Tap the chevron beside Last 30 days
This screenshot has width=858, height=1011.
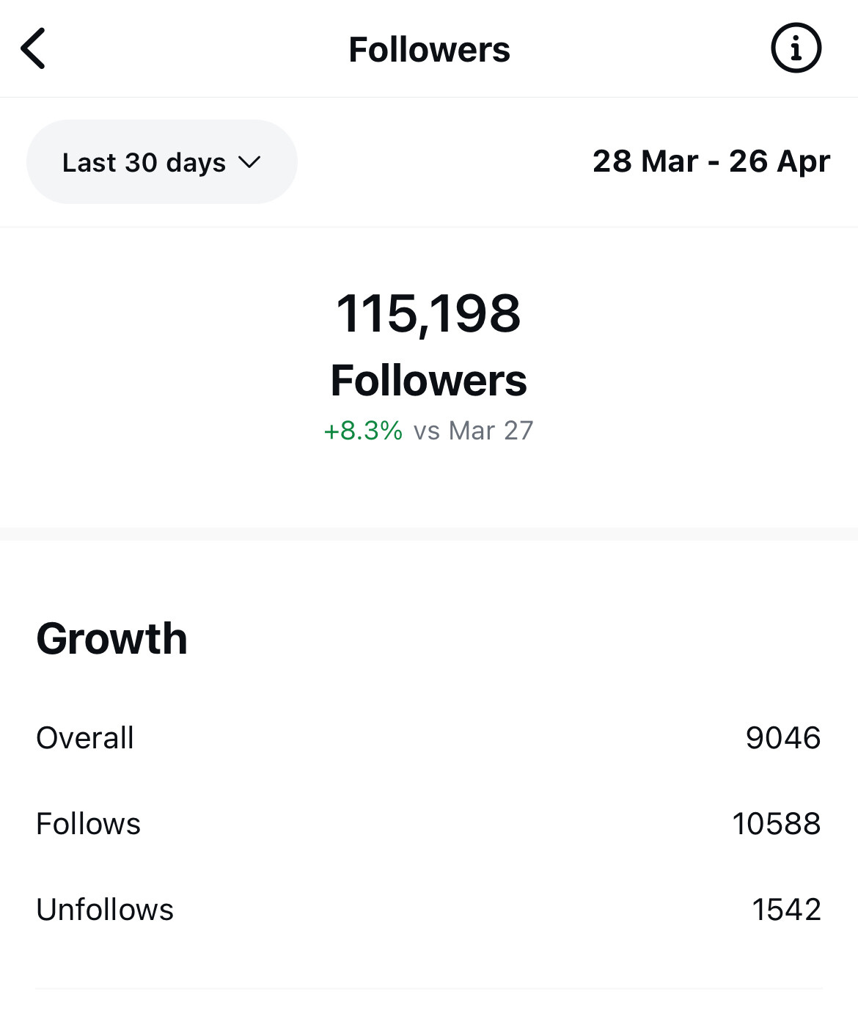[249, 162]
